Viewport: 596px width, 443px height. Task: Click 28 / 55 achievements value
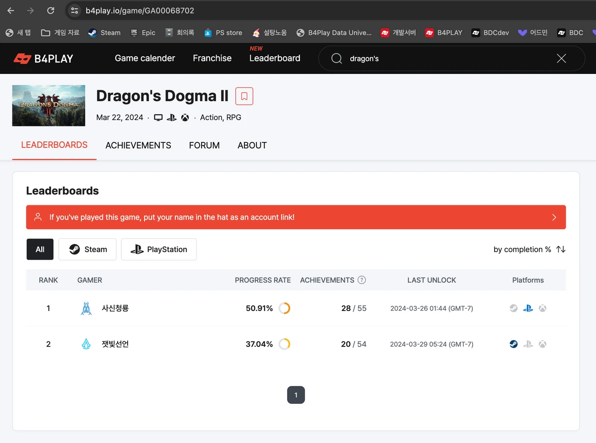click(x=354, y=308)
